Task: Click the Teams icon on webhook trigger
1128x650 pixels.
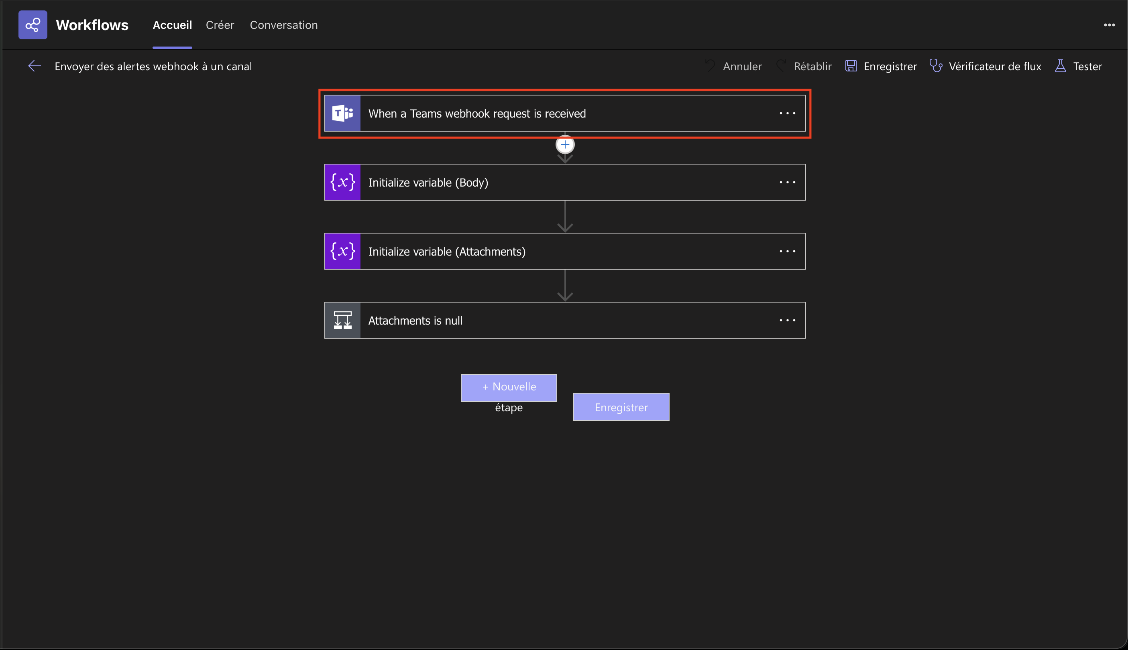Action: click(x=342, y=114)
